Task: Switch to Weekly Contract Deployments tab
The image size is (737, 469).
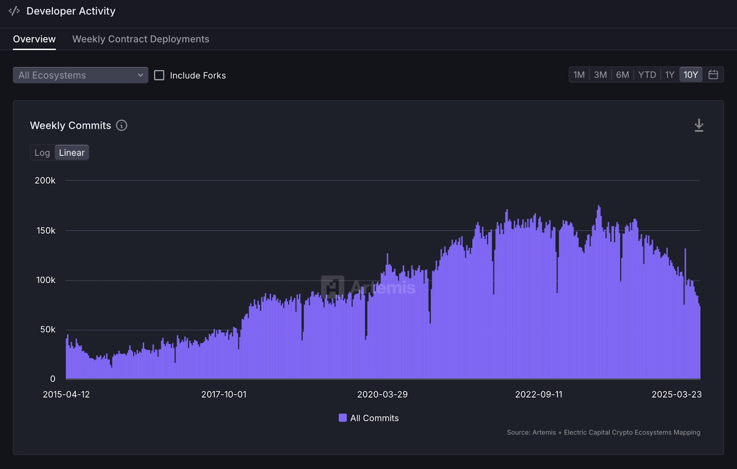Action: coord(140,39)
